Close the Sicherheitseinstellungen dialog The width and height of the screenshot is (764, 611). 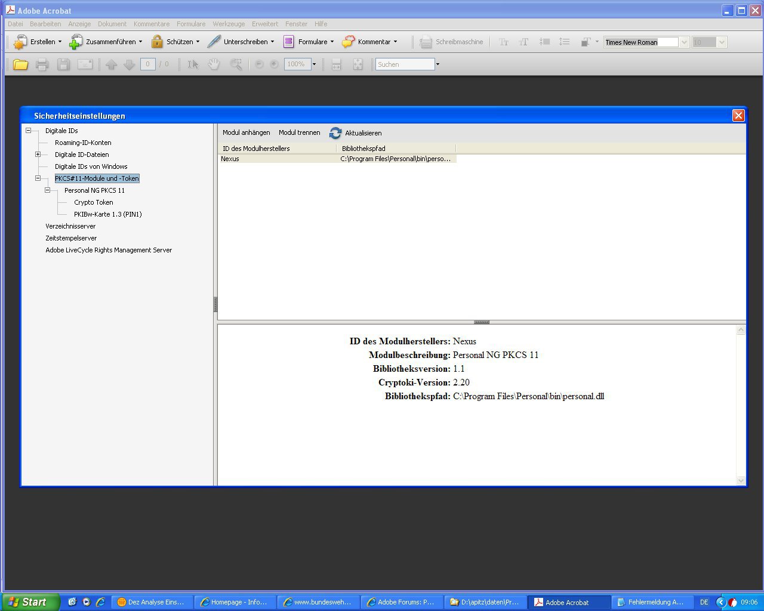738,115
